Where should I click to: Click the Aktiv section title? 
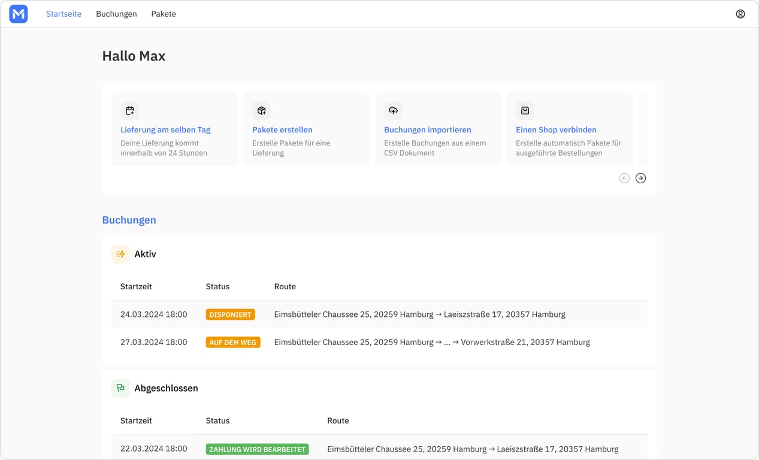point(145,254)
